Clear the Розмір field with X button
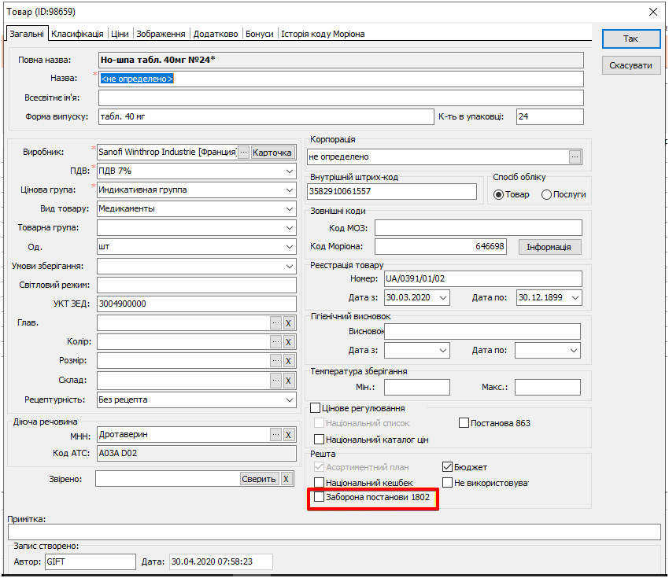Screen dimensions: 669x578 point(288,361)
